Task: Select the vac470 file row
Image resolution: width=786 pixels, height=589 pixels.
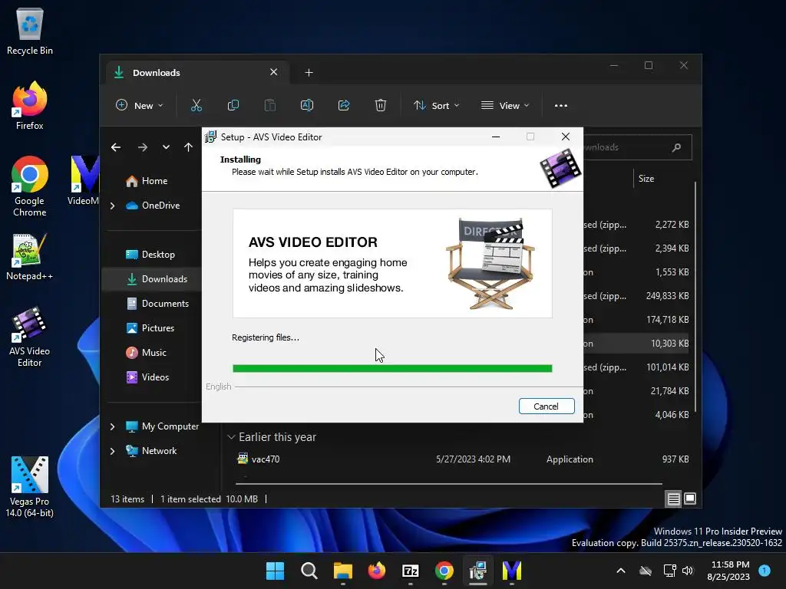Action: [462, 459]
